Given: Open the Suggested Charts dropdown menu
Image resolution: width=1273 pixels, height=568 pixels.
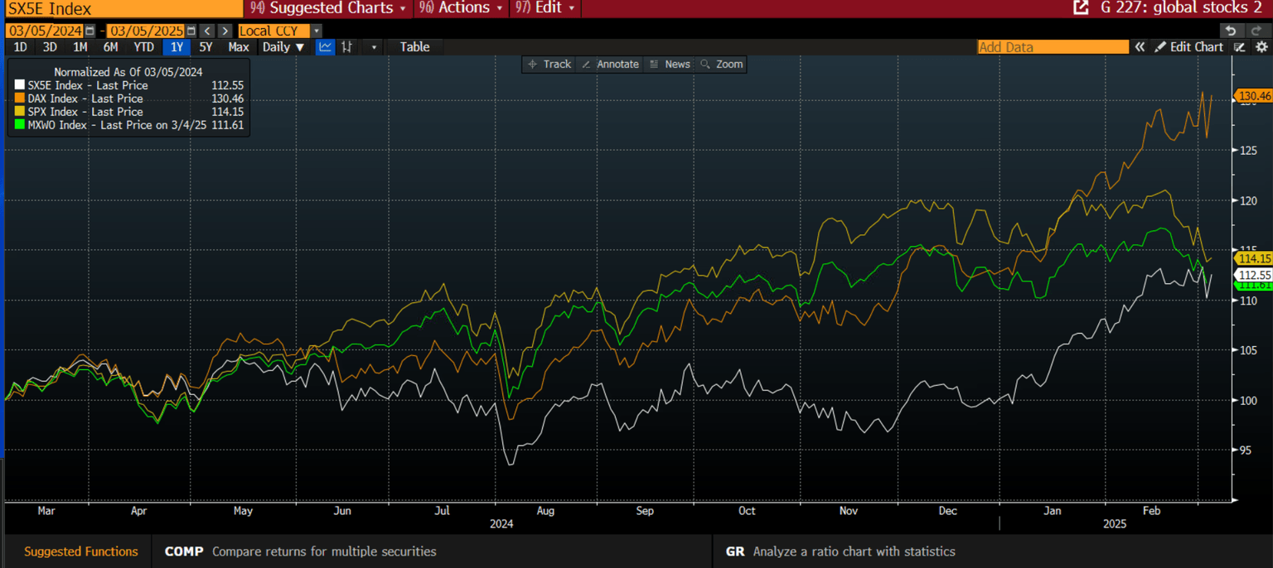Looking at the screenshot, I should coord(328,7).
